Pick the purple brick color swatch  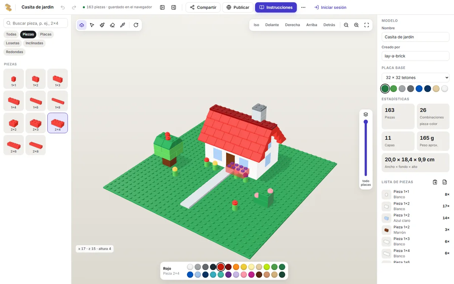[x=229, y=275]
